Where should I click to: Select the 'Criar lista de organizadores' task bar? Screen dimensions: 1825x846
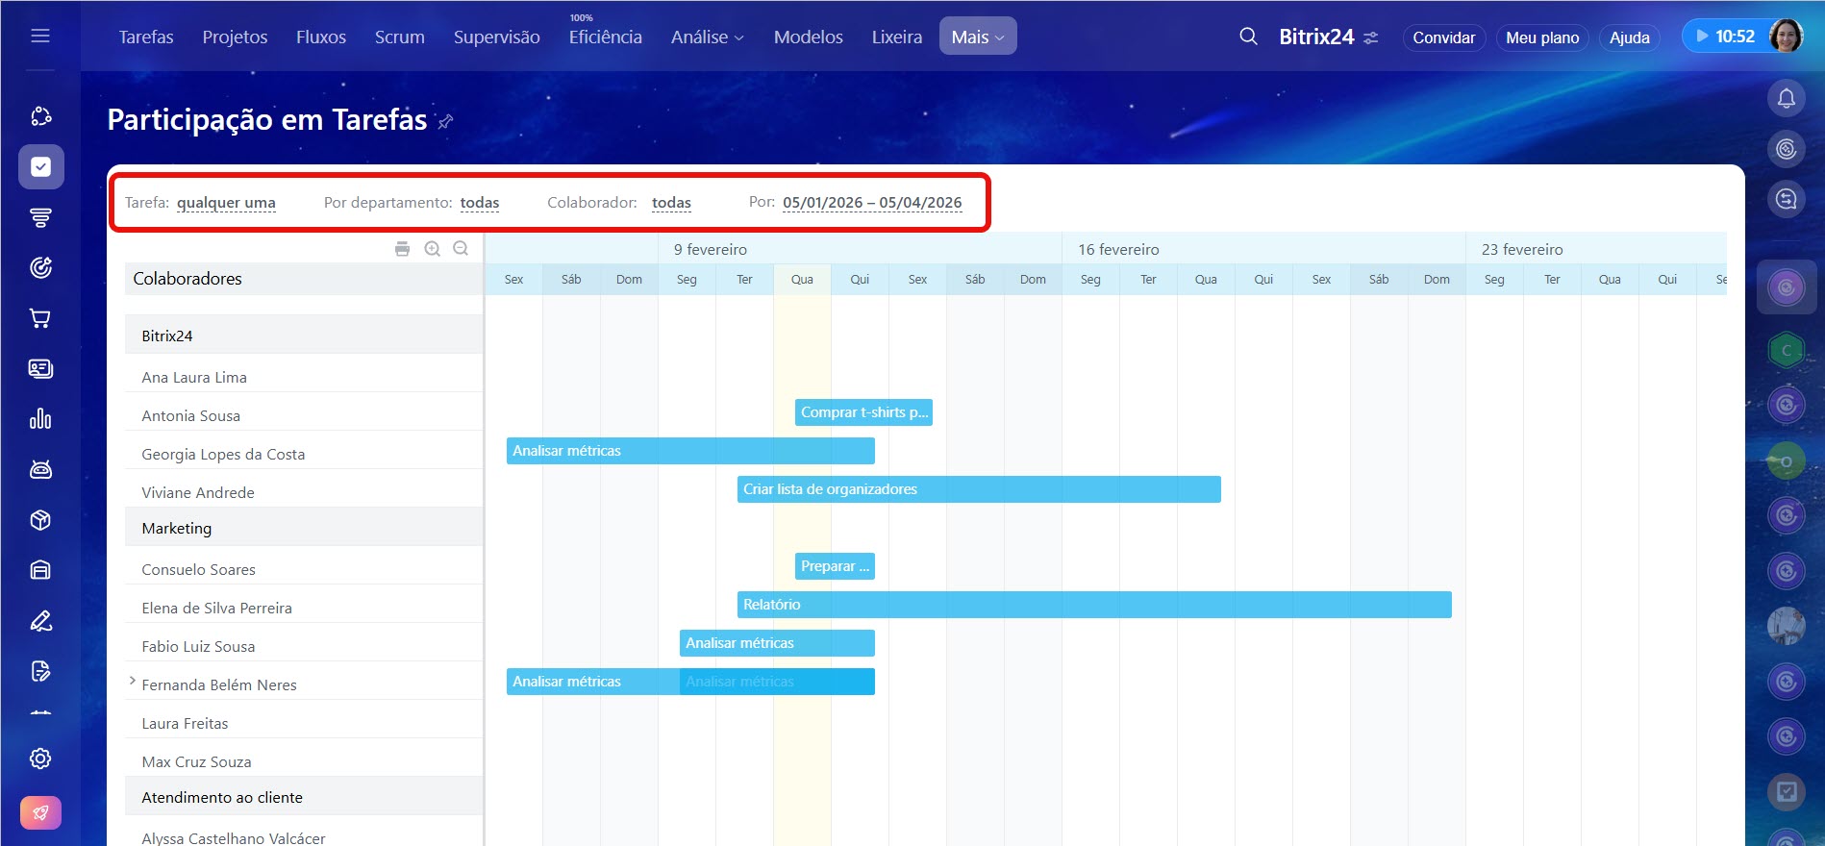(978, 489)
